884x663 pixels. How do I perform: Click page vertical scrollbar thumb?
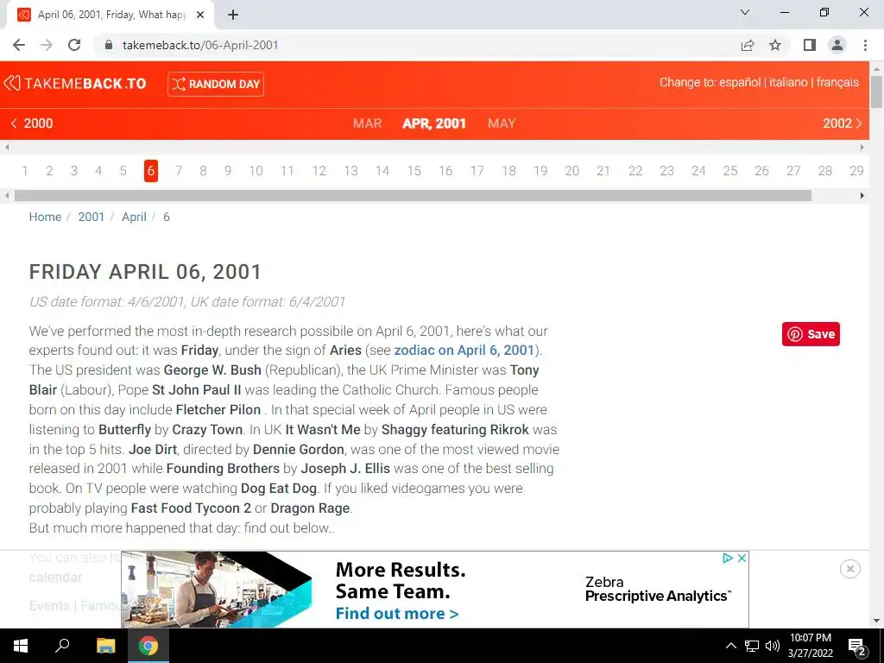click(877, 92)
